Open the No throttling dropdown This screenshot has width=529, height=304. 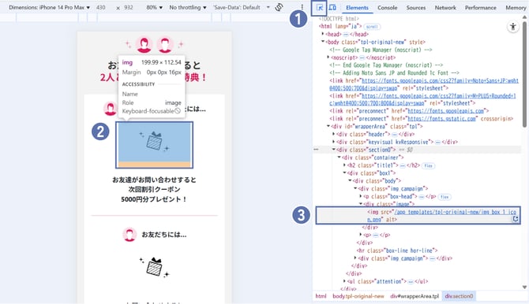pos(188,7)
